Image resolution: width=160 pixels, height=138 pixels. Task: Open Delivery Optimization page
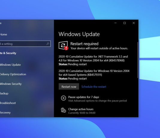(13, 74)
